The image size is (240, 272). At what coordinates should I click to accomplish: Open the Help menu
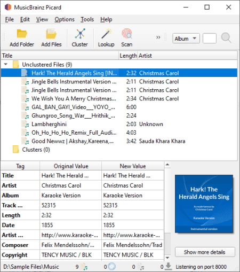coord(106,19)
